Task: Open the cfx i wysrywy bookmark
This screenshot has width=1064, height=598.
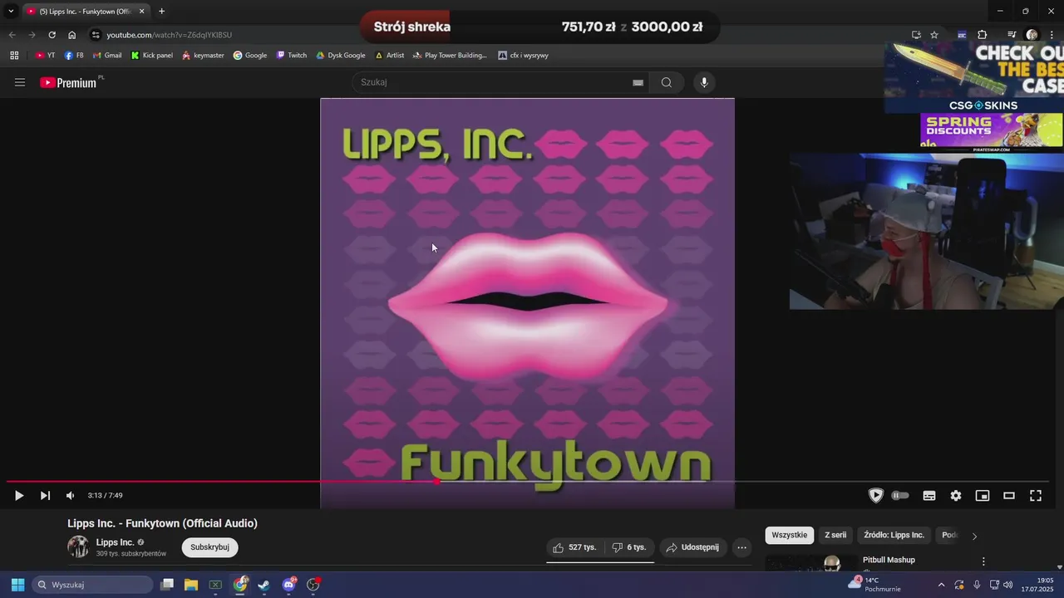Action: pyautogui.click(x=523, y=56)
